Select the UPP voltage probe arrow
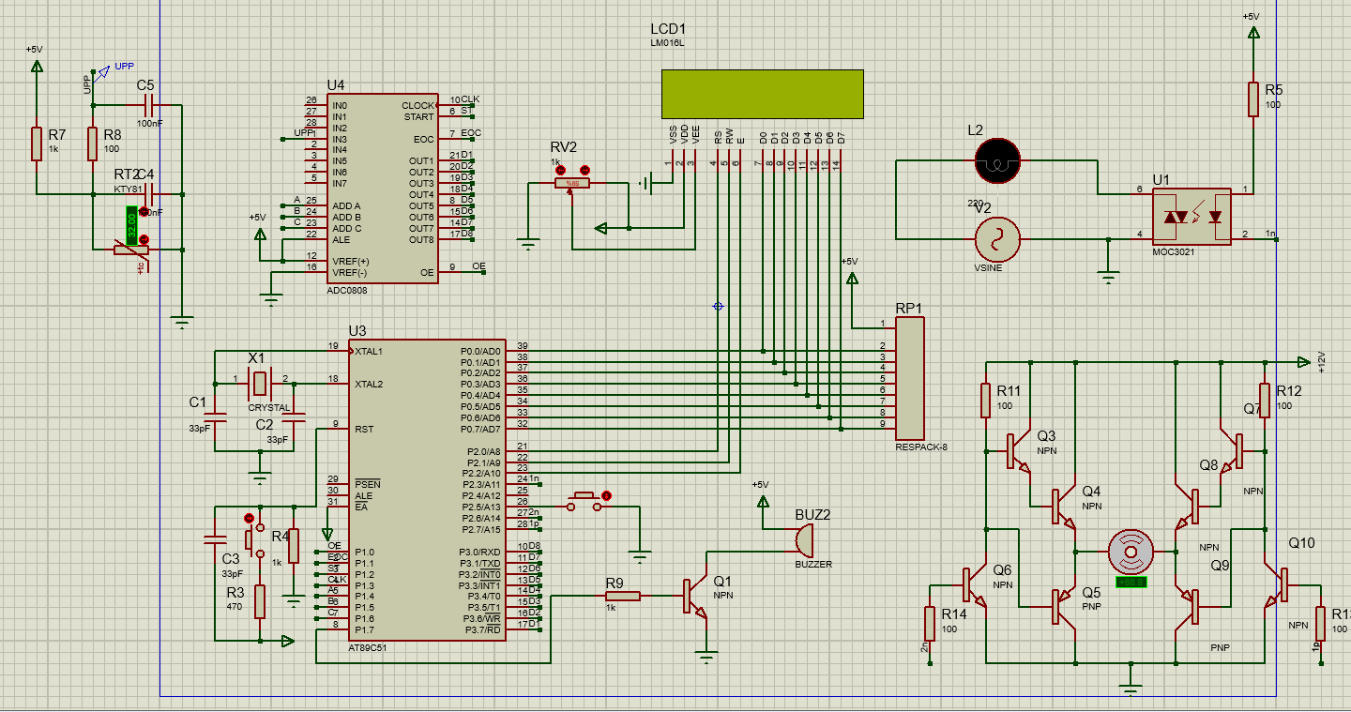Screen dimensions: 1351x712 click(x=101, y=71)
